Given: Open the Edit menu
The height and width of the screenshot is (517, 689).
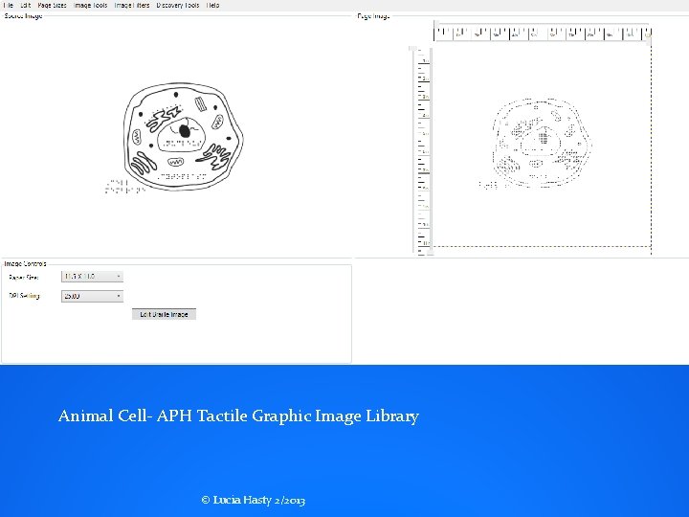Looking at the screenshot, I should (26, 6).
